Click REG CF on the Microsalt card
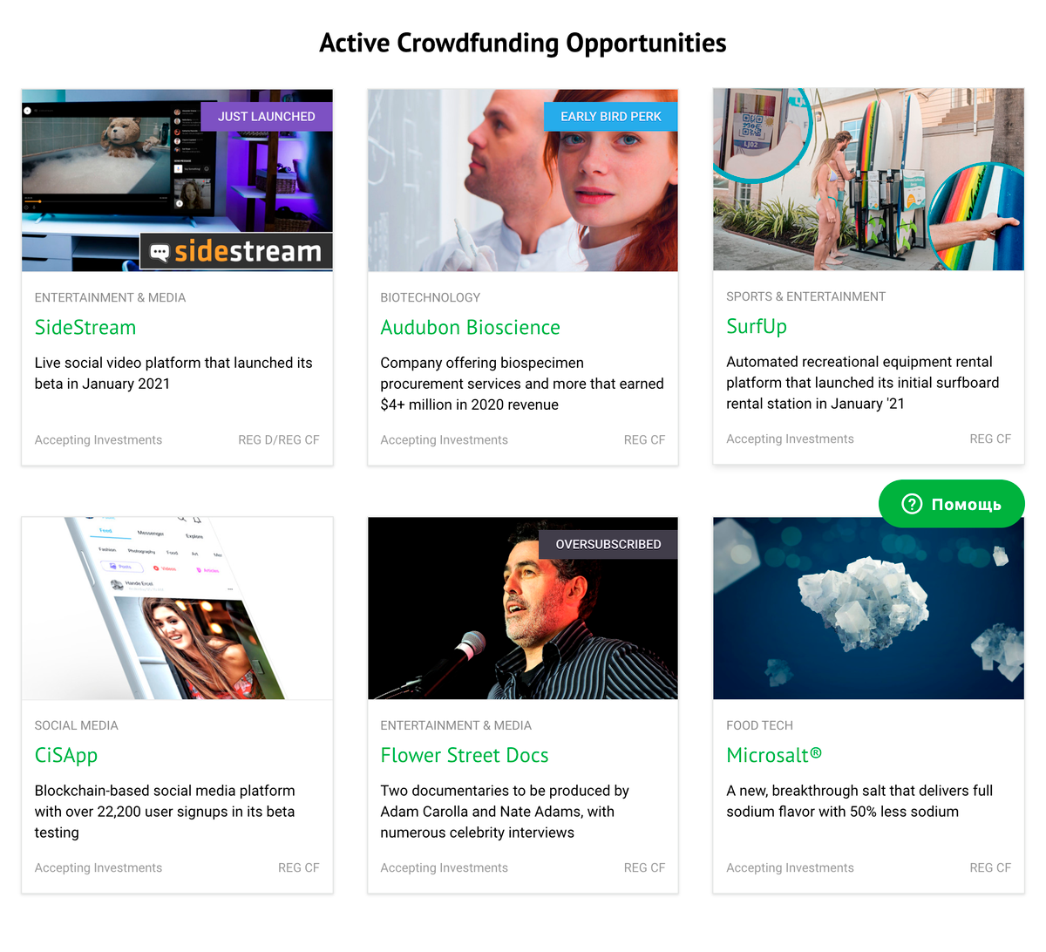1046x952 pixels. tap(990, 868)
